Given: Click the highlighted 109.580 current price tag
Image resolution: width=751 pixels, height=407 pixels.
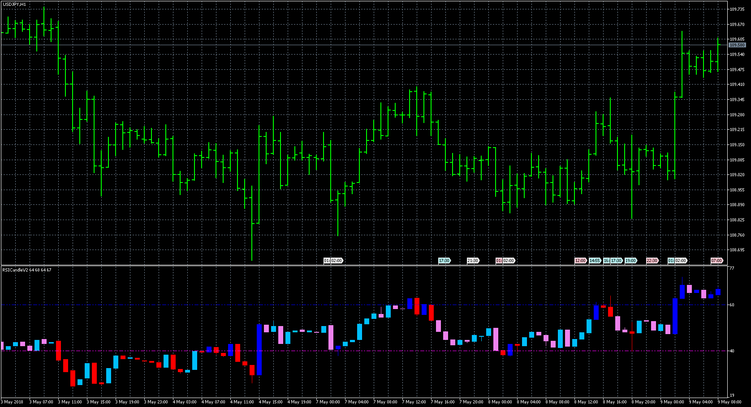Looking at the screenshot, I should coord(737,45).
